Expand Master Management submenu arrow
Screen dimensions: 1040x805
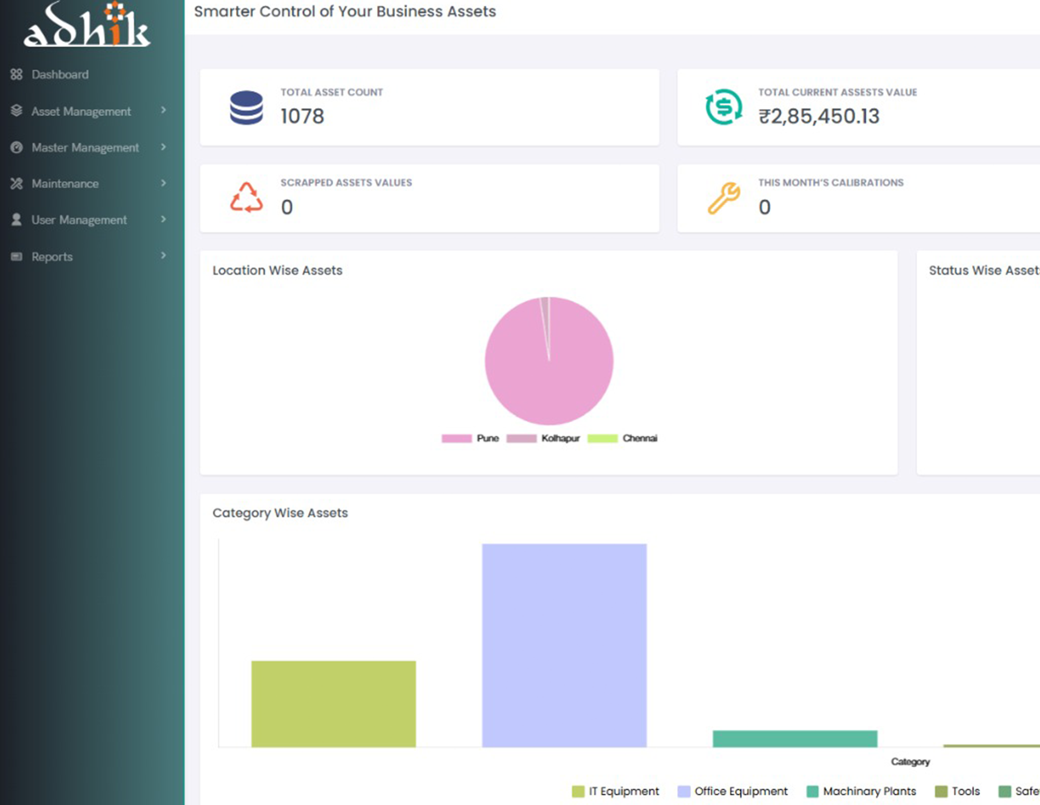click(x=163, y=147)
